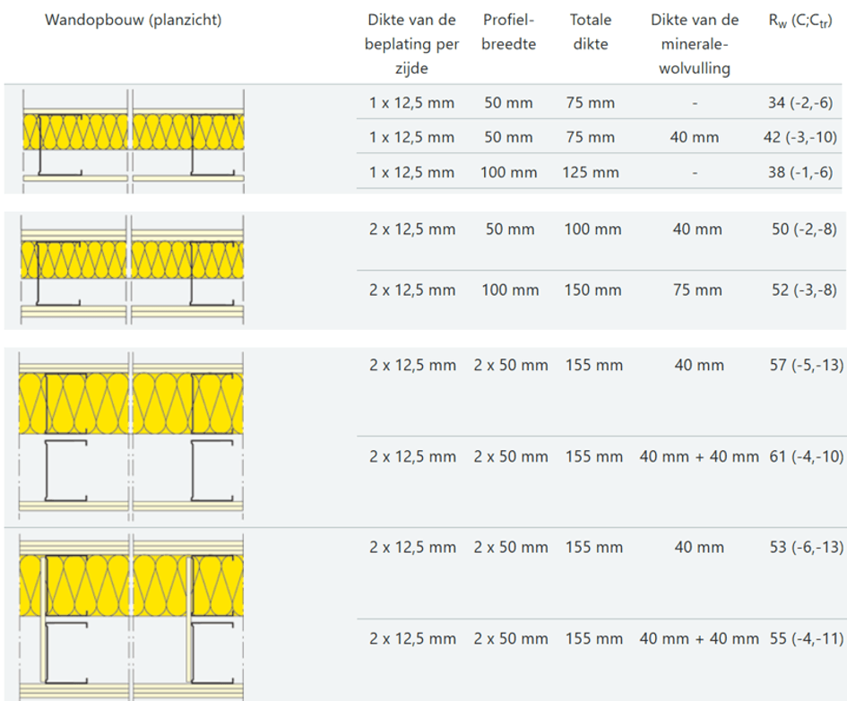Click the value '52 (-3,-8)'
The image size is (847, 701).
click(x=804, y=290)
